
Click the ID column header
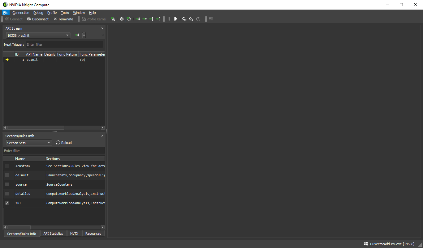pyautogui.click(x=19, y=54)
